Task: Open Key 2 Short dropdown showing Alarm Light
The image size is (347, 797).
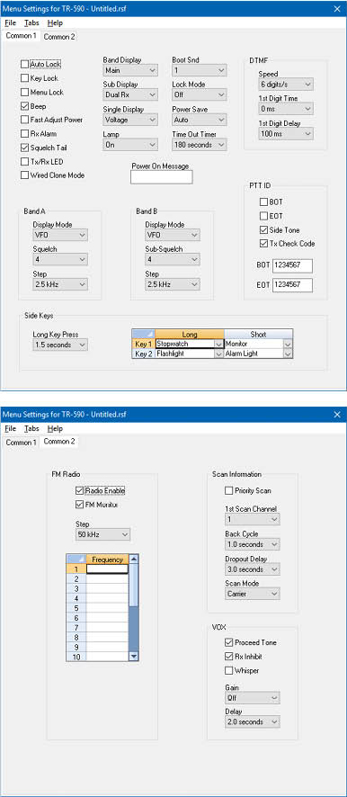Action: tap(288, 354)
